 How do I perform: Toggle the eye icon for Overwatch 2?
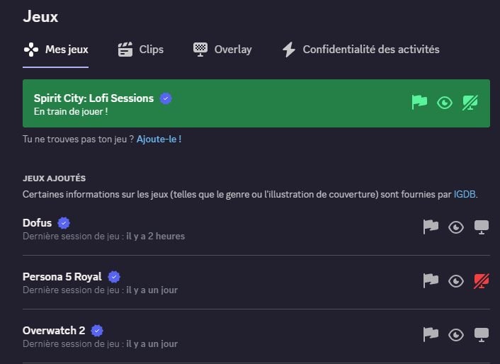tap(456, 335)
